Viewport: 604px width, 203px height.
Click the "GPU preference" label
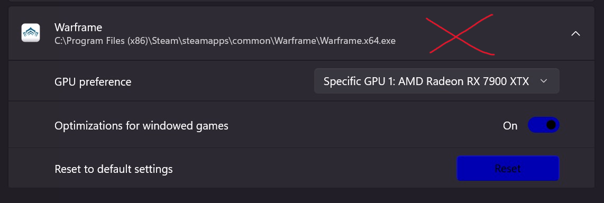click(x=93, y=82)
